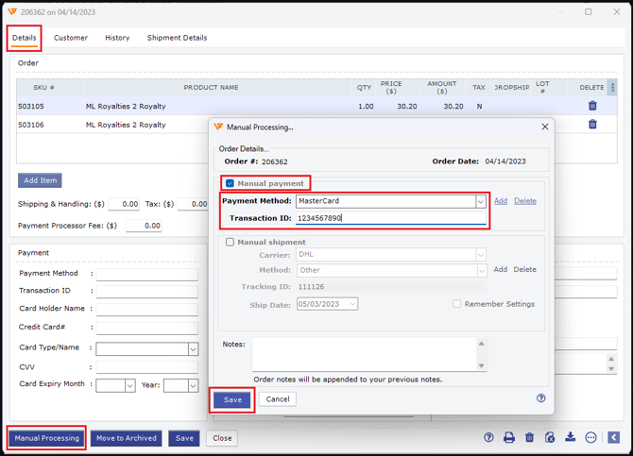Screen dimensions: 633x456
Task: Click the download icon in bottom toolbar
Action: pos(570,438)
